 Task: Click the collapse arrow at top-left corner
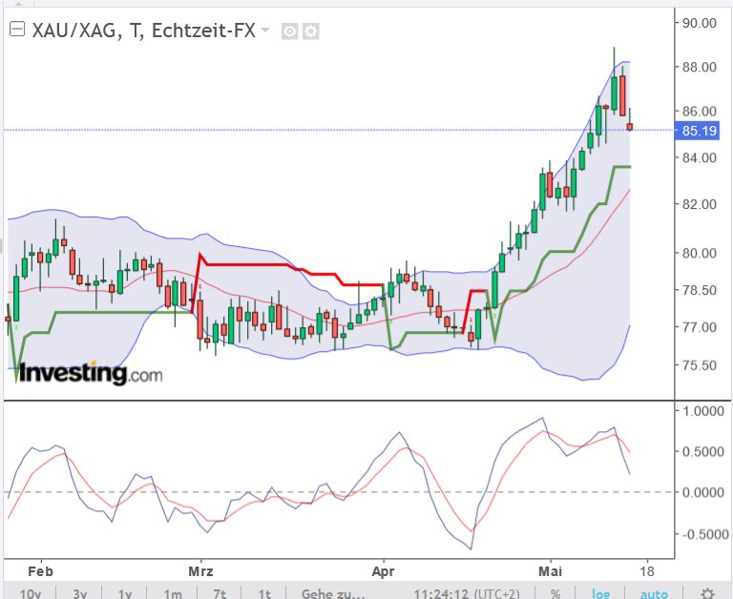(x=18, y=3)
